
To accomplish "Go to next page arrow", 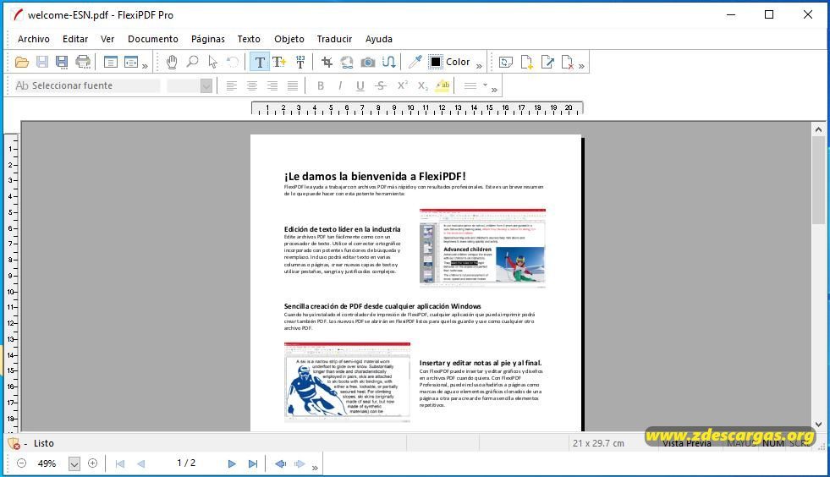I will [232, 463].
